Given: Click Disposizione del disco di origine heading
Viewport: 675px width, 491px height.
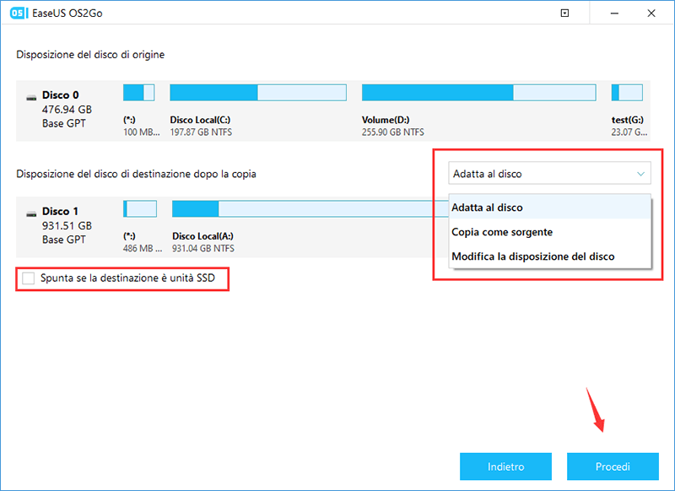Looking at the screenshot, I should click(90, 55).
